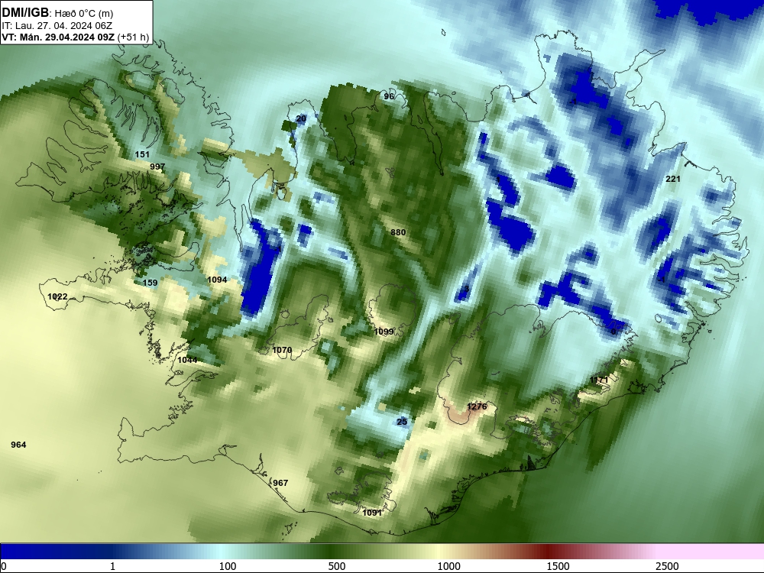Click the DMI/IGB title label
This screenshot has width=764, height=573.
[x=25, y=13]
